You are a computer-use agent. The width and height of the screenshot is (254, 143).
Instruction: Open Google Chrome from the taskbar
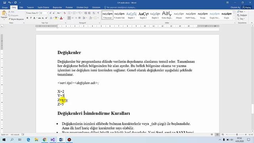point(44,139)
